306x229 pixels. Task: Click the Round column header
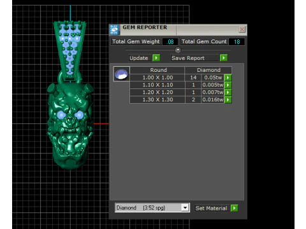(x=157, y=70)
